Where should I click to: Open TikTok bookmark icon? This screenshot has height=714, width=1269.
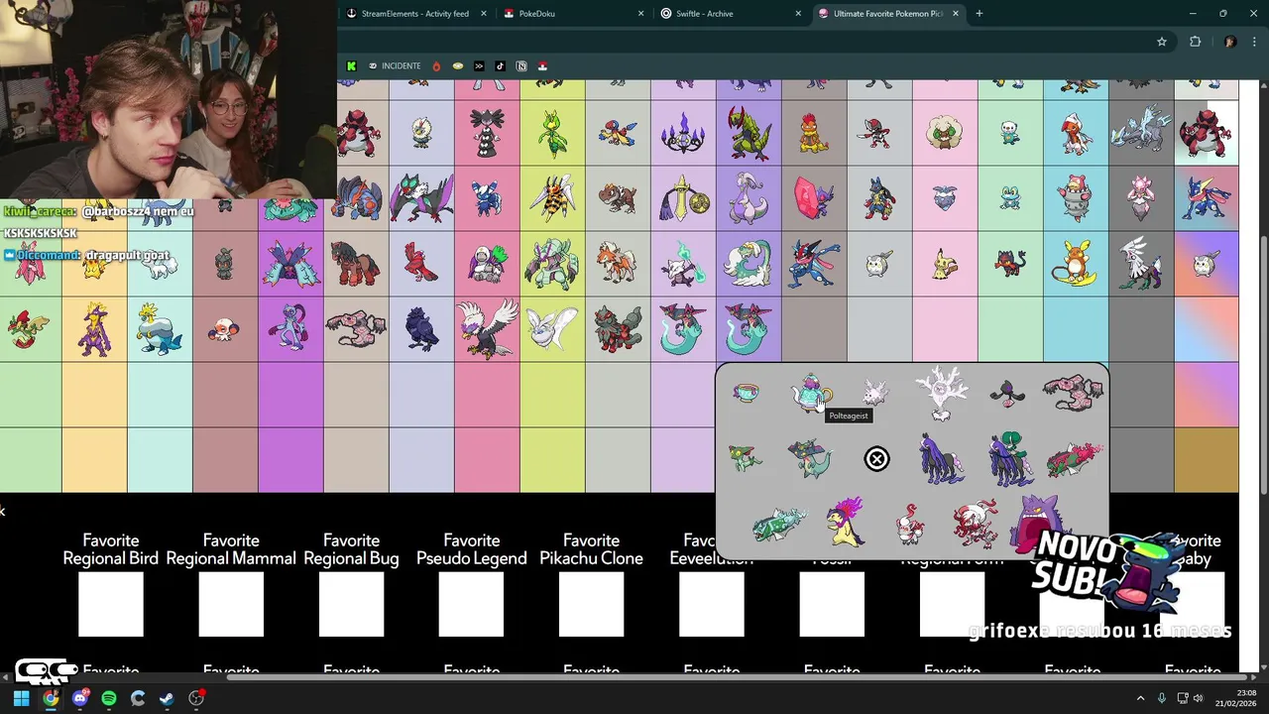(x=500, y=66)
